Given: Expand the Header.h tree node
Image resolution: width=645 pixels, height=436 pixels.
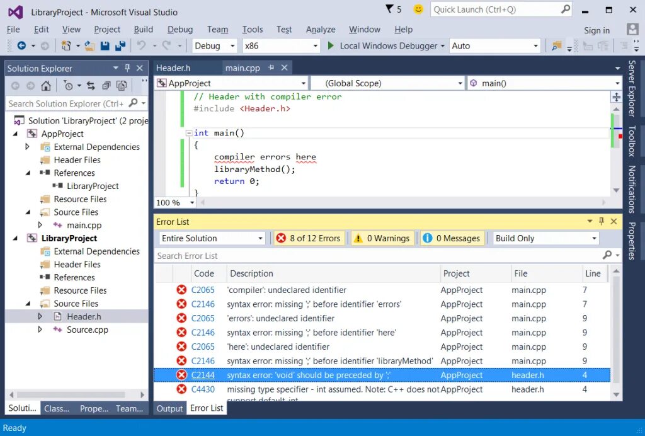Looking at the screenshot, I should (x=40, y=316).
